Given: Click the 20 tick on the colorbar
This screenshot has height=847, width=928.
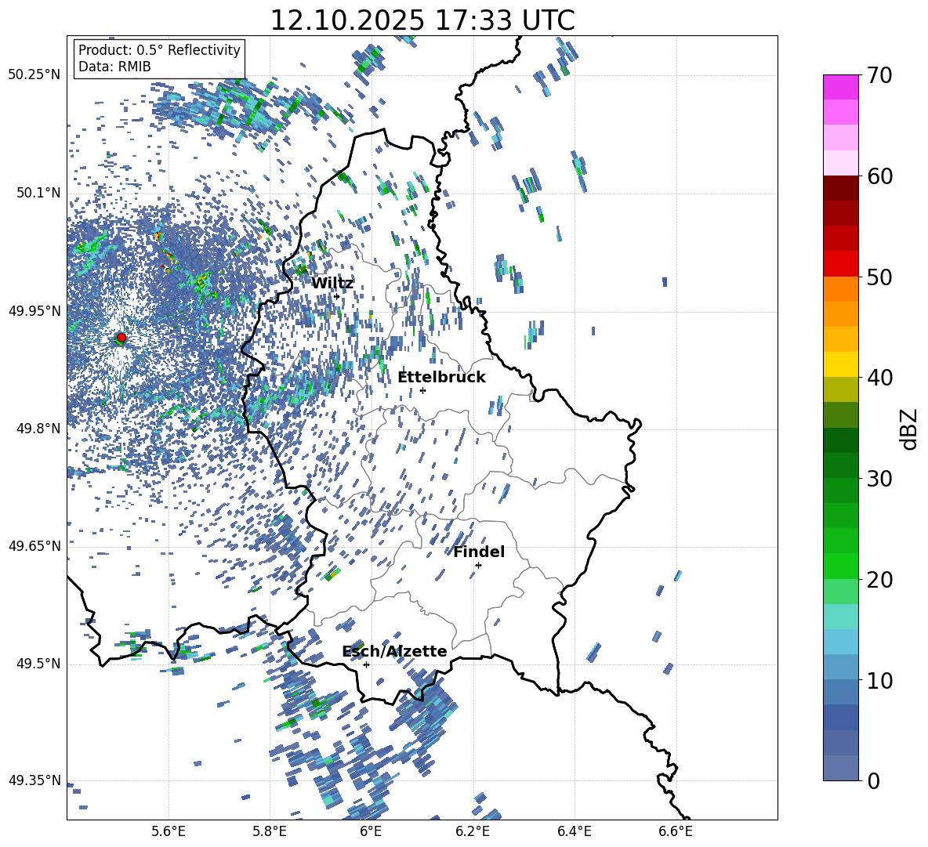Looking at the screenshot, I should click(879, 579).
